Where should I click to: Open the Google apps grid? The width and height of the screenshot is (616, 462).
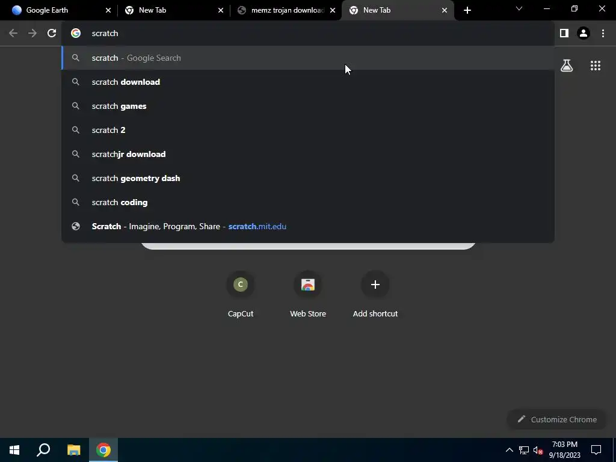(596, 66)
